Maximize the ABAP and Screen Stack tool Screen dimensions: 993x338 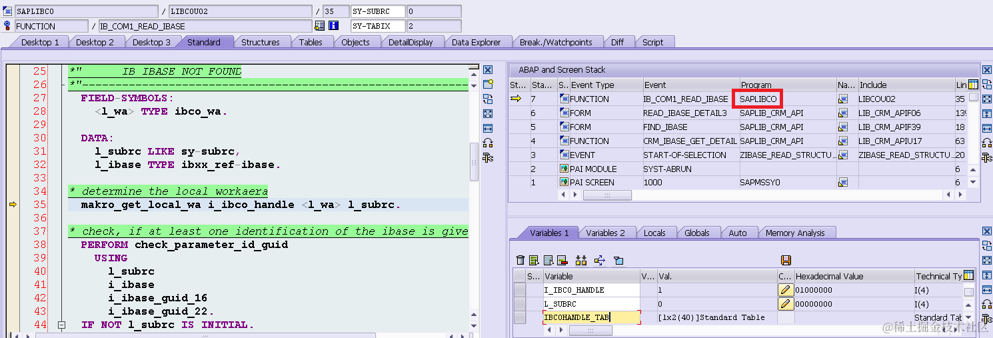[987, 99]
